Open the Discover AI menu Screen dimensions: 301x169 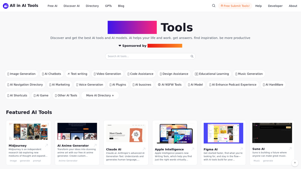pos(71,6)
